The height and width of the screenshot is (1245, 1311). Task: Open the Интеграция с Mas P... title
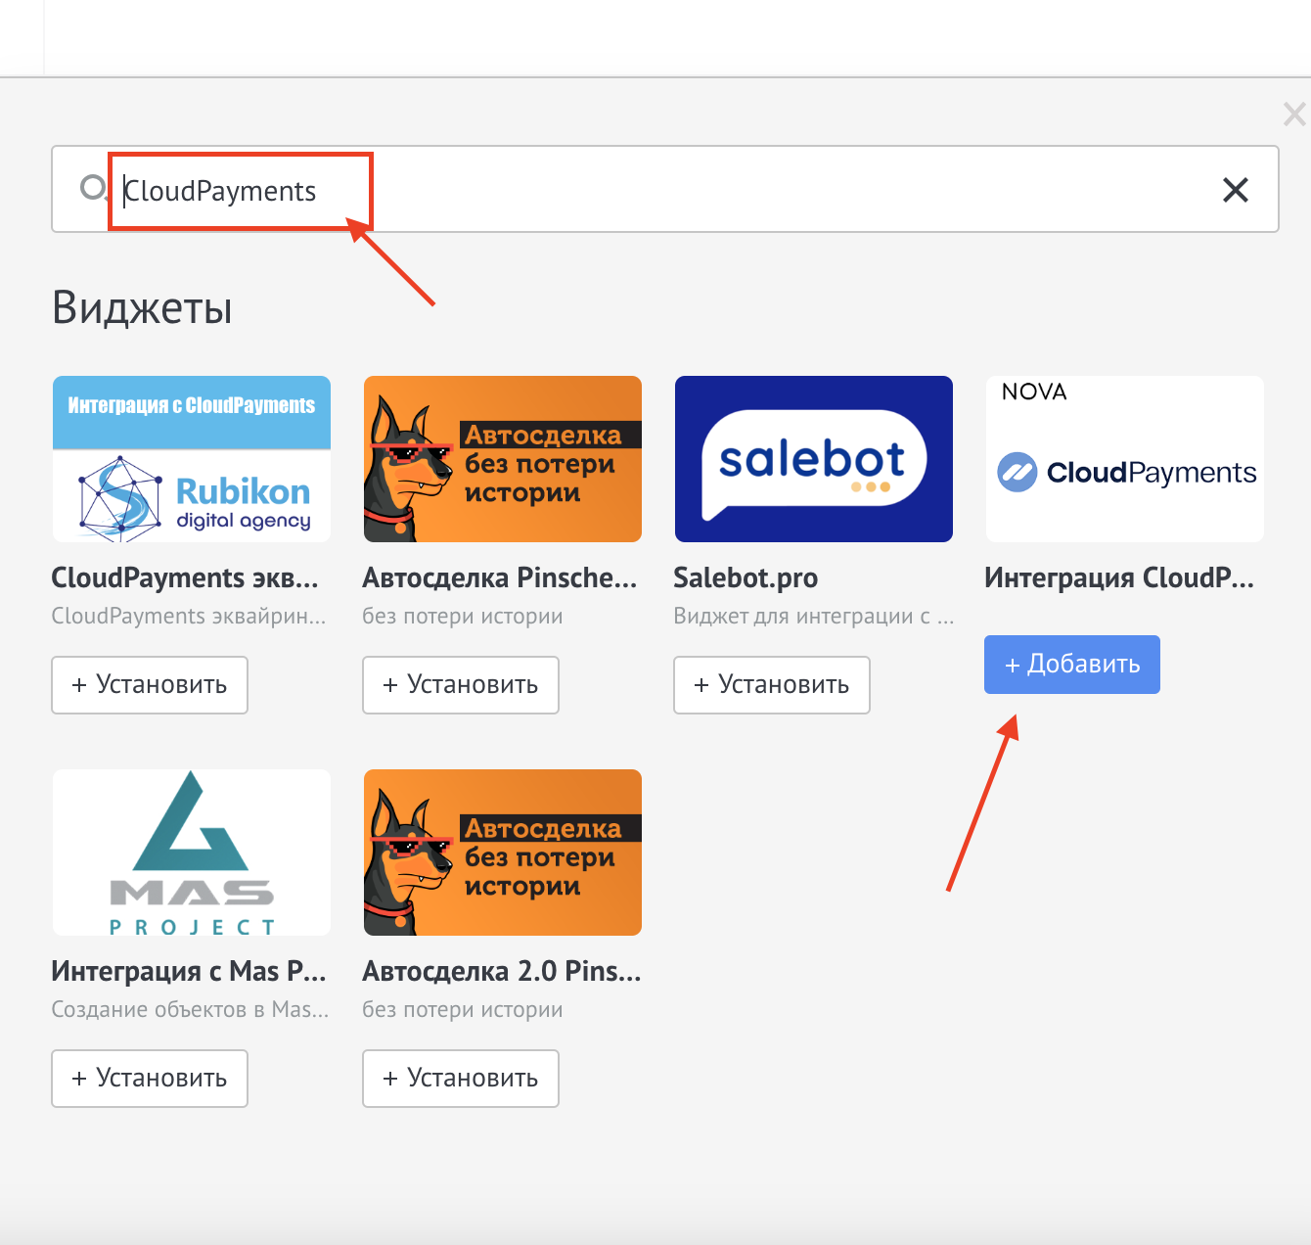pos(188,972)
